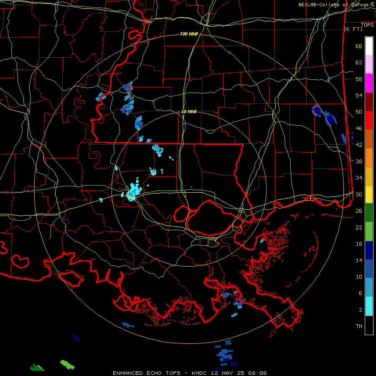Click the '50 NMI' range ring label
This screenshot has width=376, height=376.
(x=189, y=112)
